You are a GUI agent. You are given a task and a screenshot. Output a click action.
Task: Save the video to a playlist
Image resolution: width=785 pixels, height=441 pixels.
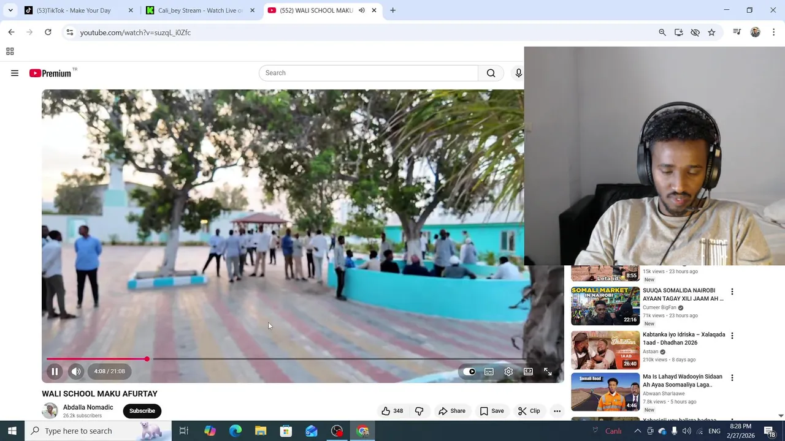492,411
